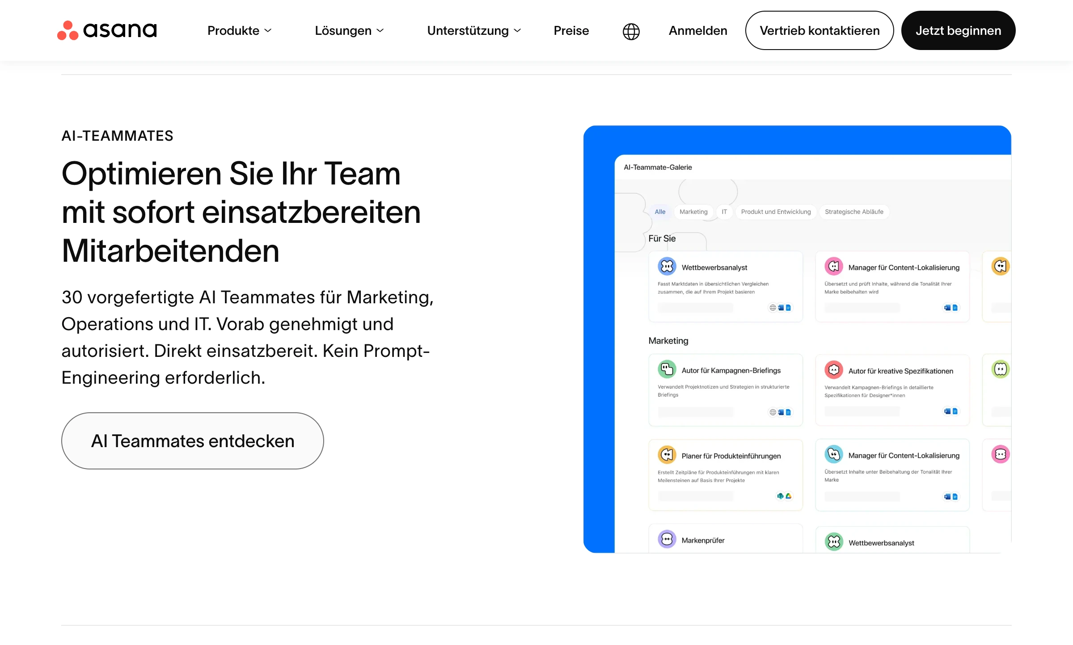Click the cut-off light green avatar icon
1073x645 pixels.
click(x=1001, y=369)
